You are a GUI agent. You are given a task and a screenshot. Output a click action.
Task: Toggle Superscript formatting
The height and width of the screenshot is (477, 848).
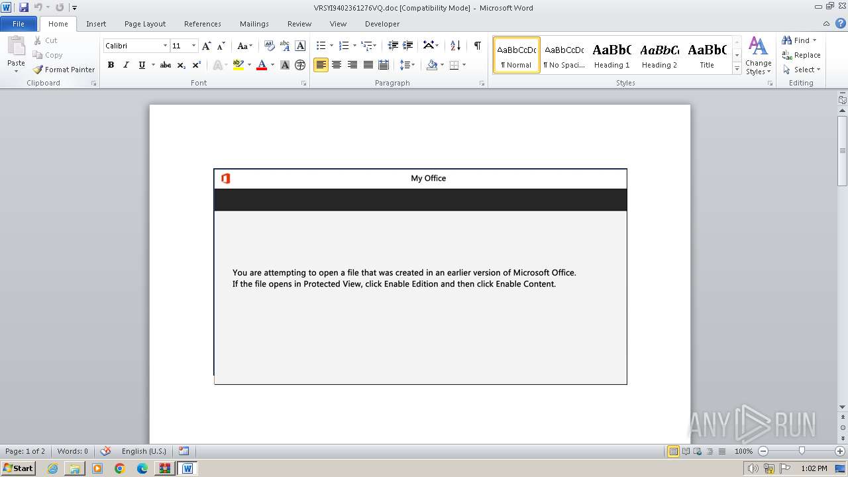tap(196, 65)
